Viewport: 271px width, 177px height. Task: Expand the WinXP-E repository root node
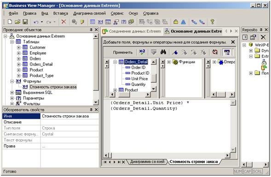[244, 45]
